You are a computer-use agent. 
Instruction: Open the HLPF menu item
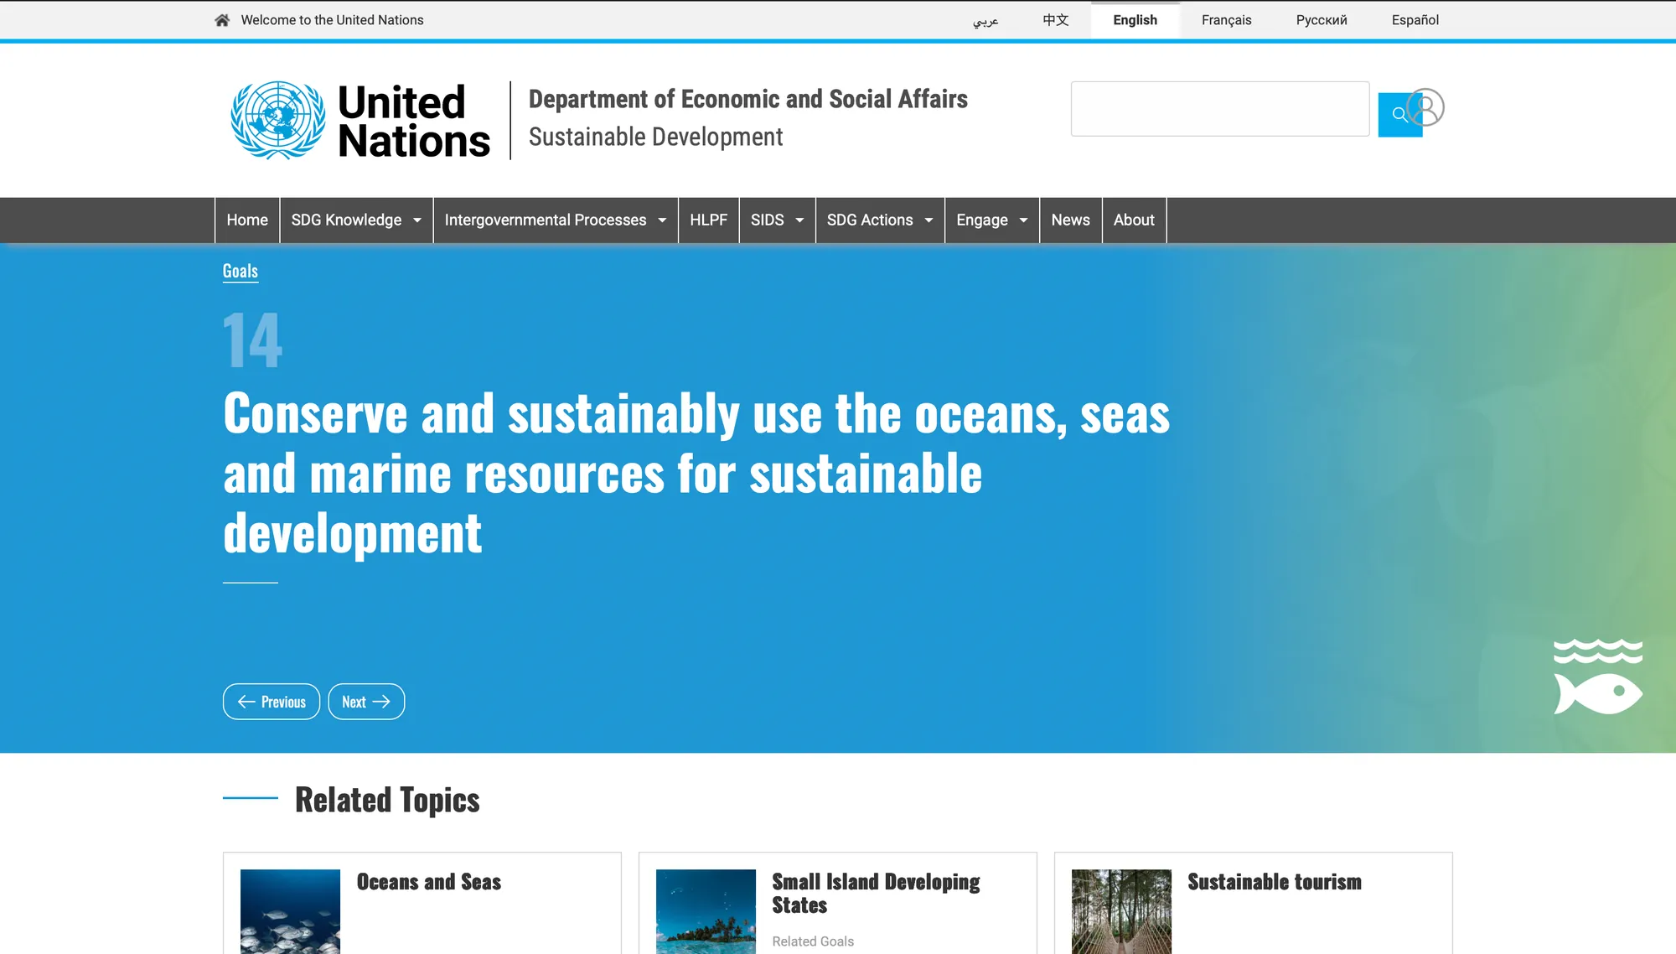click(708, 220)
